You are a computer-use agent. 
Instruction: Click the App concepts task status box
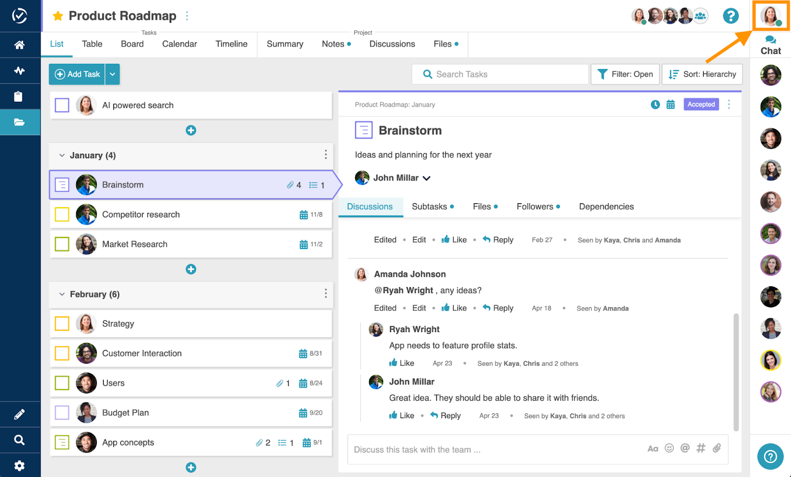62,442
